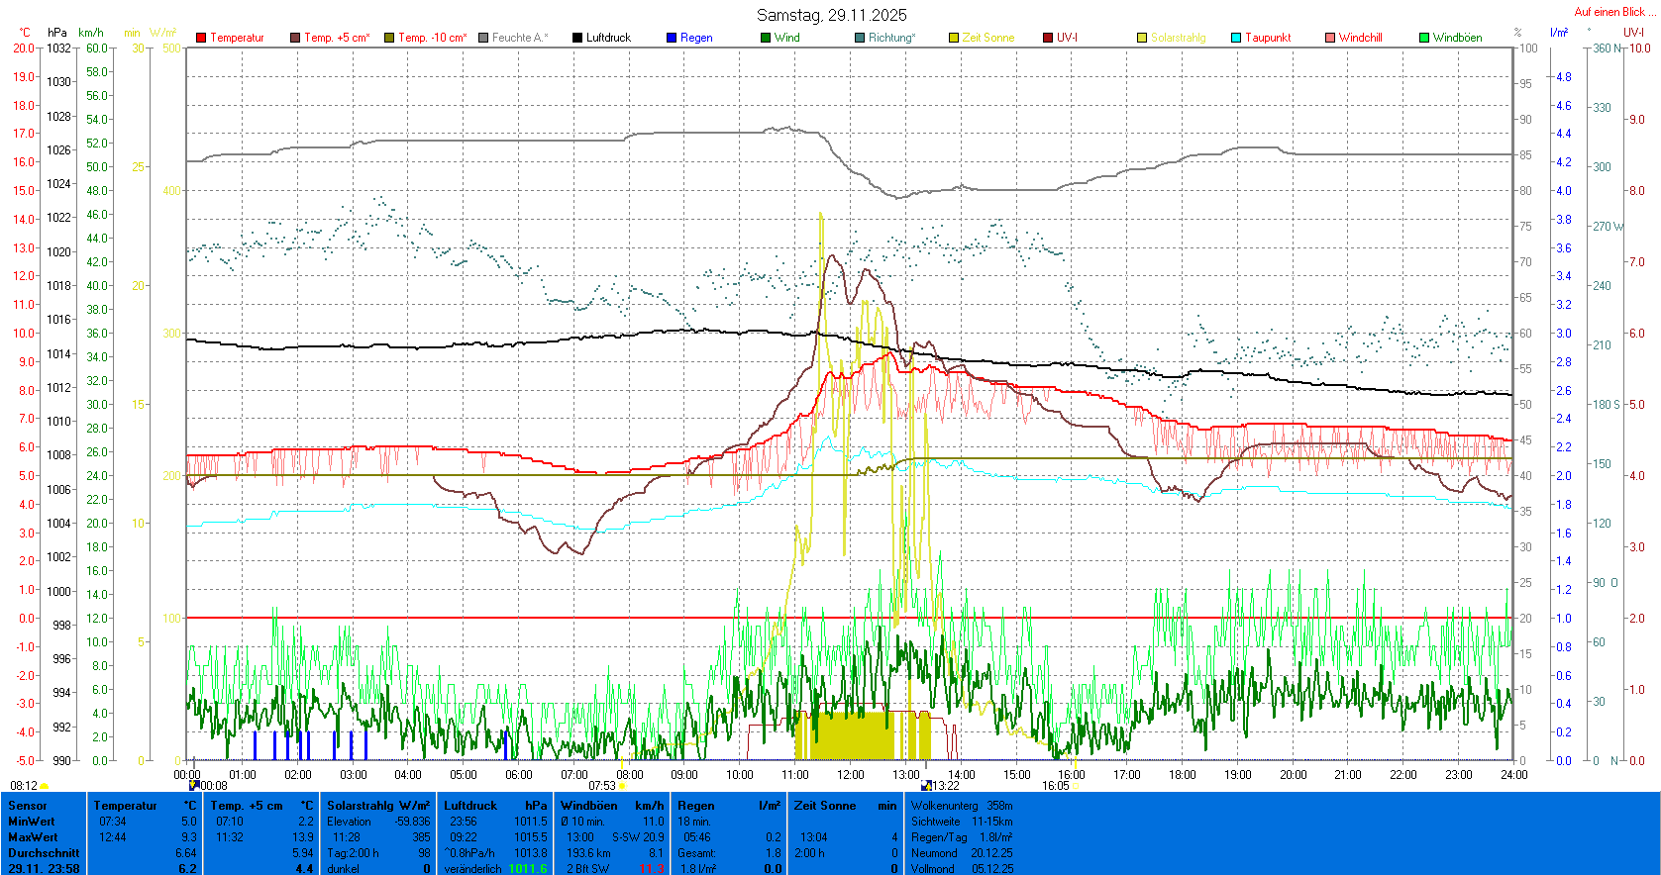This screenshot has width=1661, height=875.
Task: Select the Solarstrahlg legend entry
Action: point(1178,38)
